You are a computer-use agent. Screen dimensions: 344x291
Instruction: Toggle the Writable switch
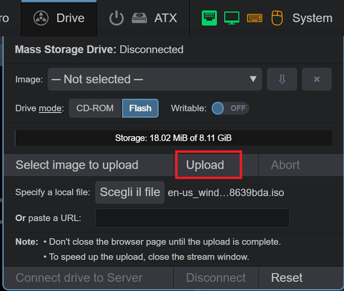click(x=230, y=108)
